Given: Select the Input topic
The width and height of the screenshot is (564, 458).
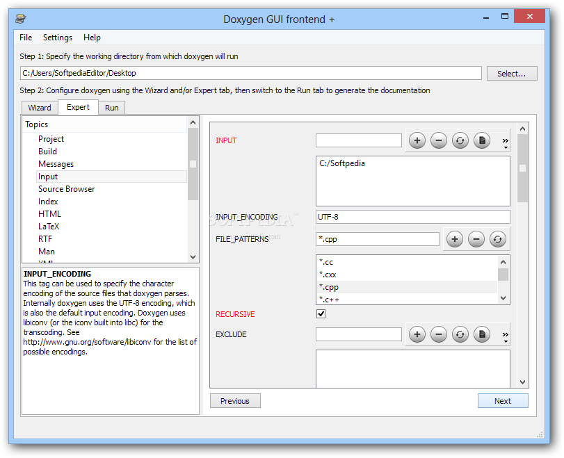Looking at the screenshot, I should (111, 177).
